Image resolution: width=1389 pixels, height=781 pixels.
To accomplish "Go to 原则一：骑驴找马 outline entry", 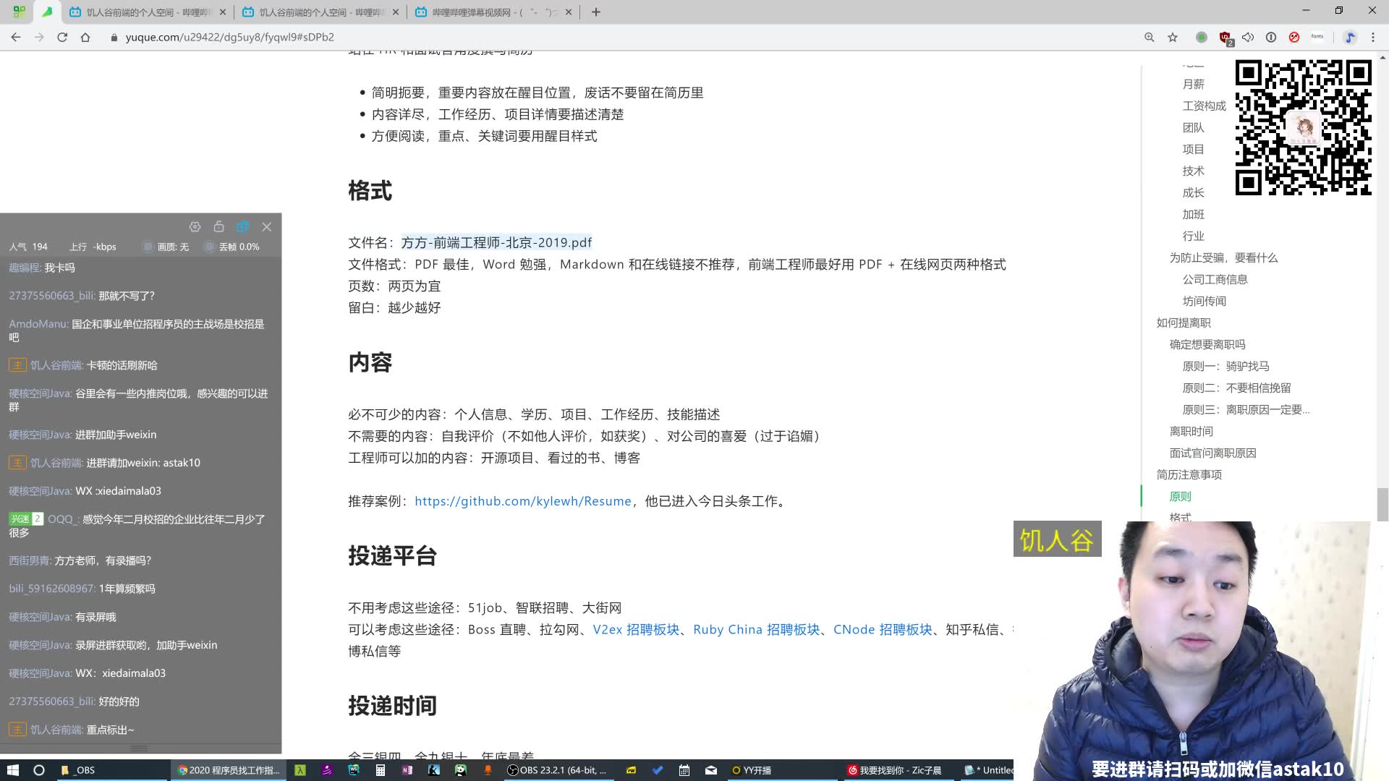I will coord(1226,367).
